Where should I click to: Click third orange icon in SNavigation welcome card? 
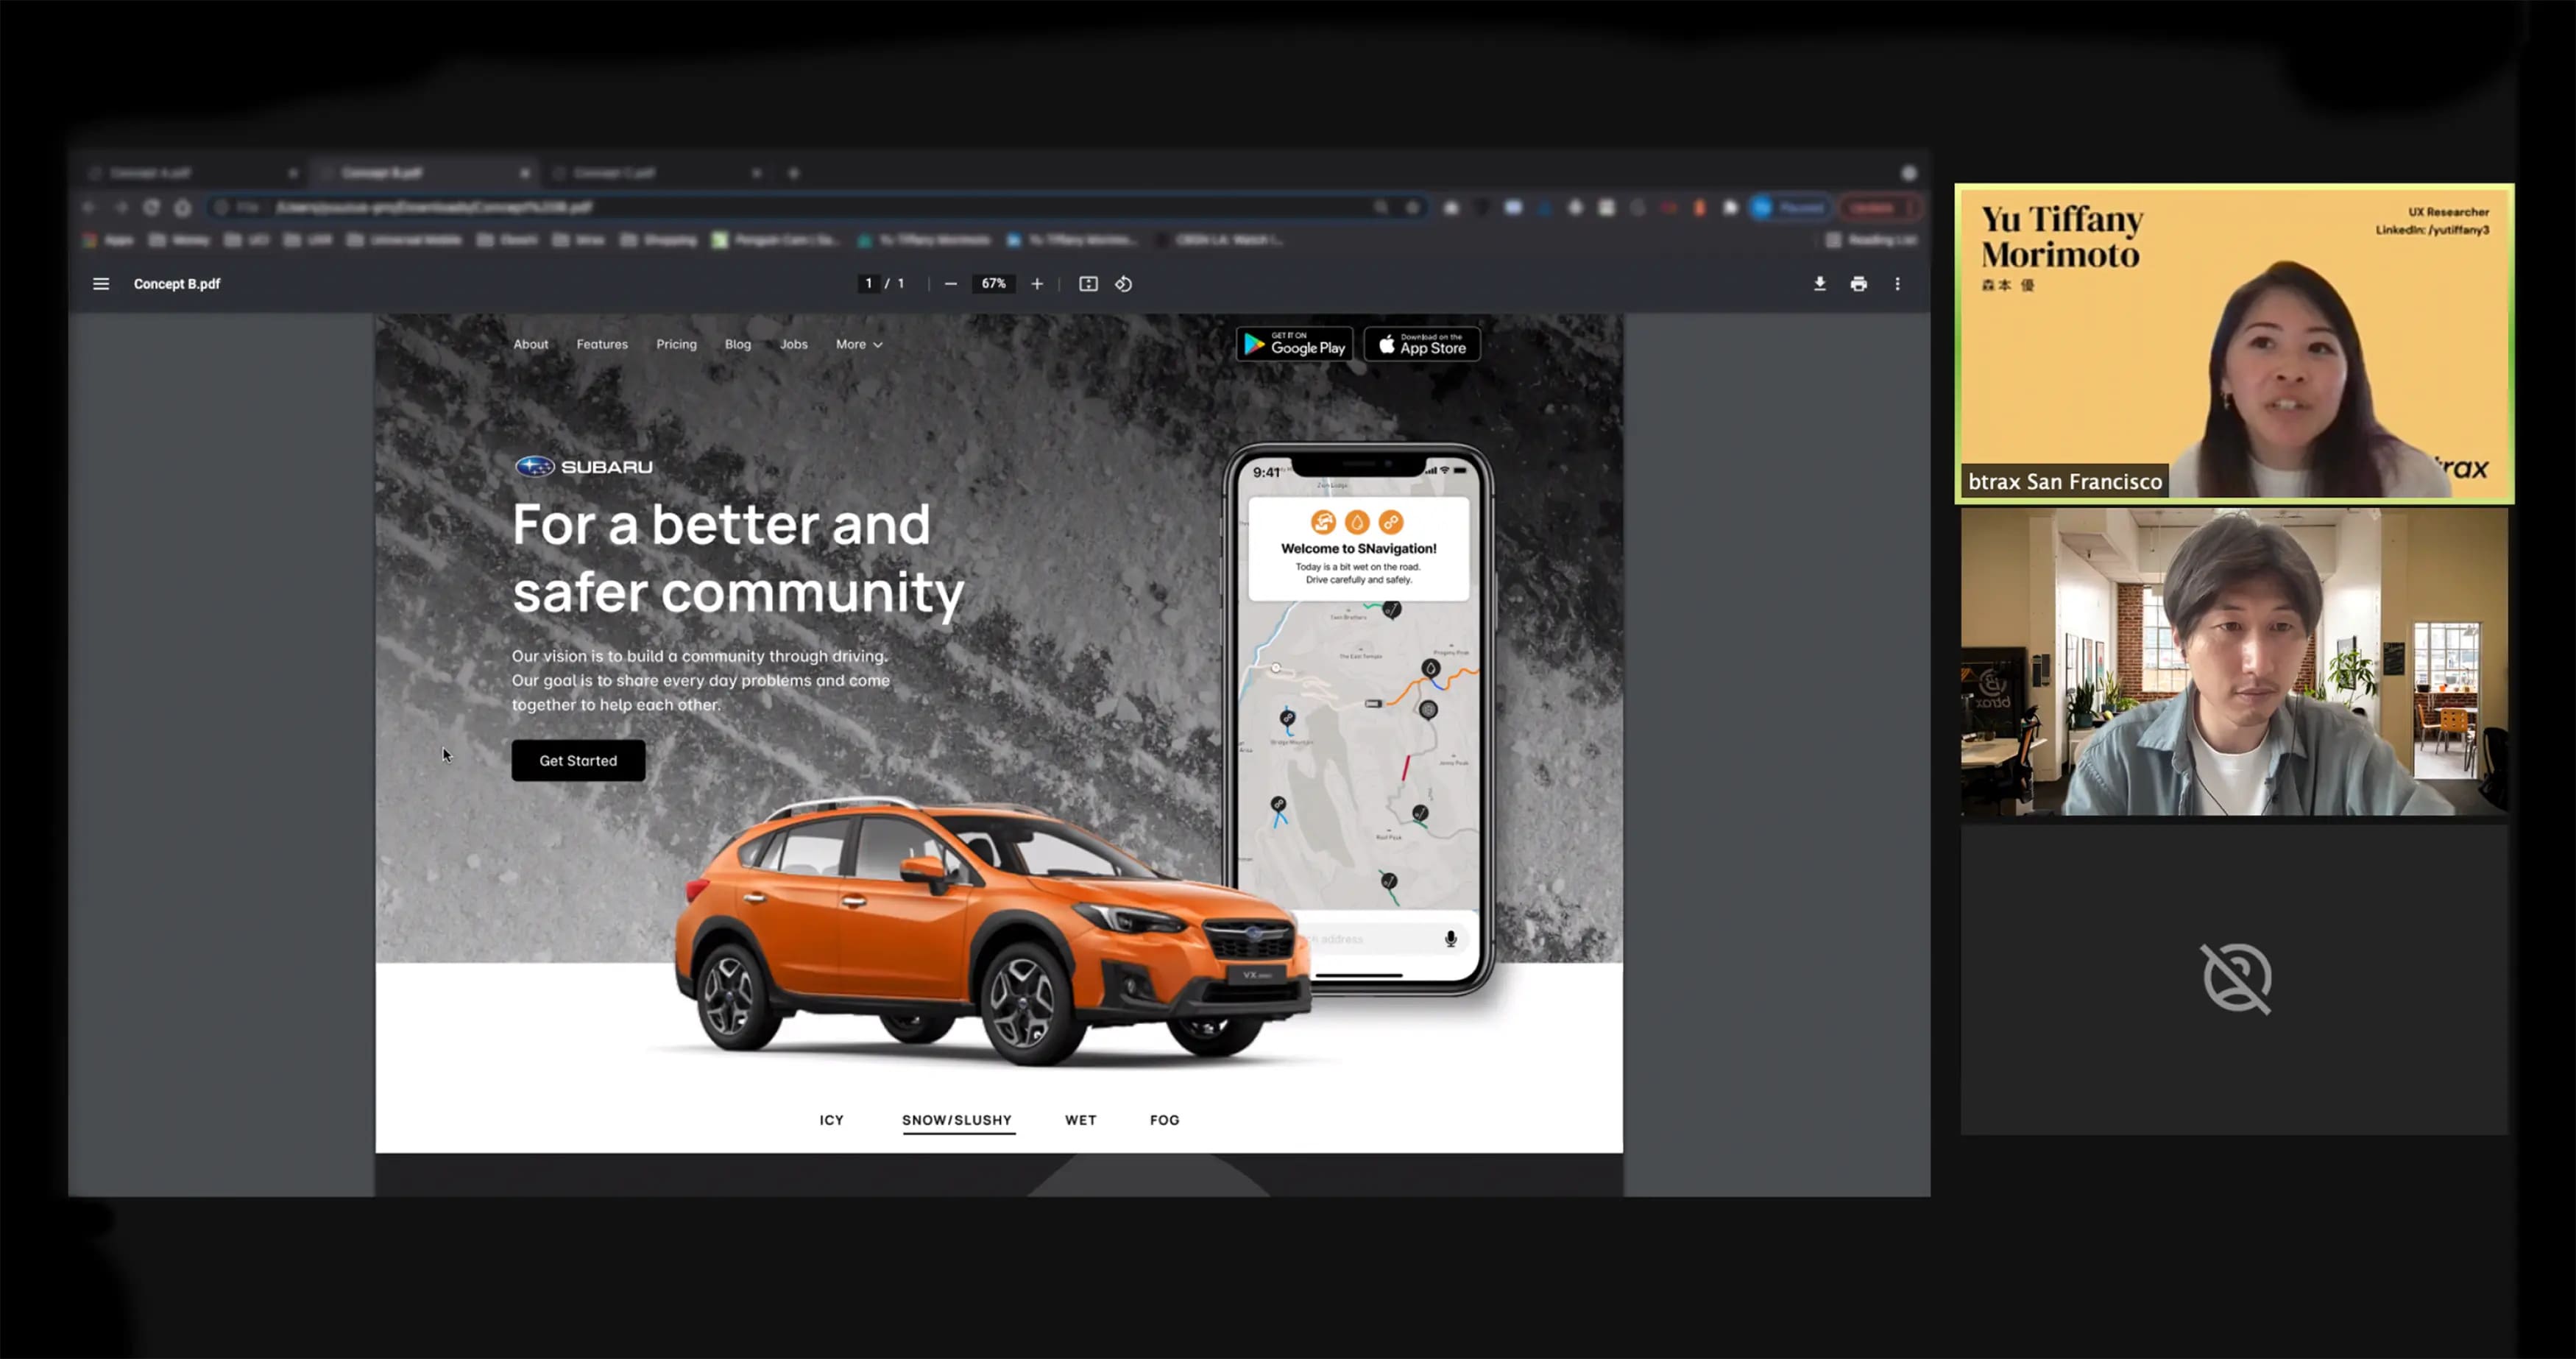(1391, 521)
